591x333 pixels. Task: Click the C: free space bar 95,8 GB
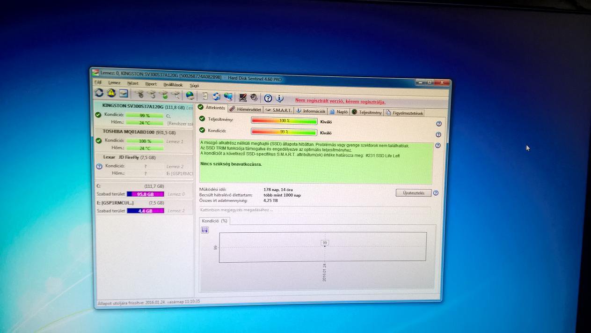tap(145, 194)
